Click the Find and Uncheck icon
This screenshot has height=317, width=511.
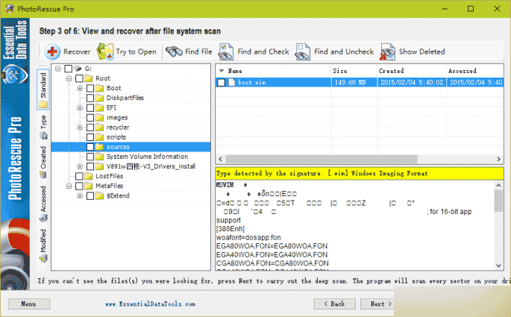[x=303, y=51]
